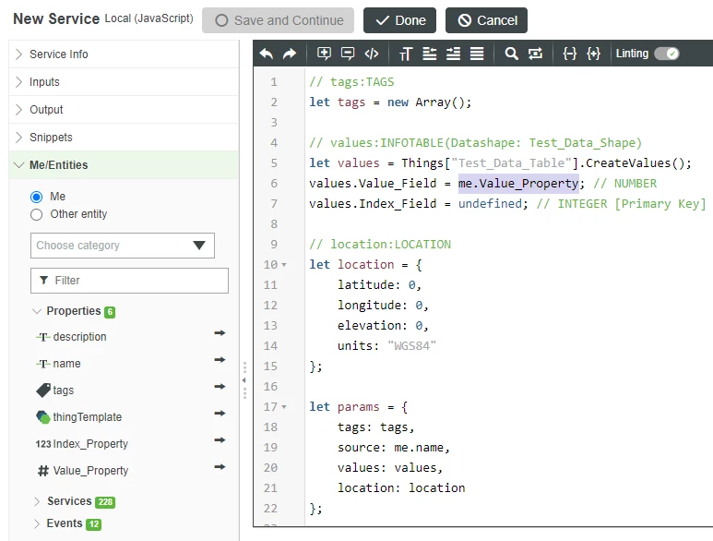The height and width of the screenshot is (541, 713).
Task: Open search in code editor
Action: coord(511,54)
